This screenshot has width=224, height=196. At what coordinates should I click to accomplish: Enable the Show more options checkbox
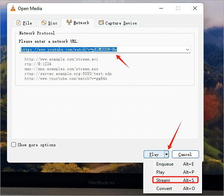[x=14, y=145]
